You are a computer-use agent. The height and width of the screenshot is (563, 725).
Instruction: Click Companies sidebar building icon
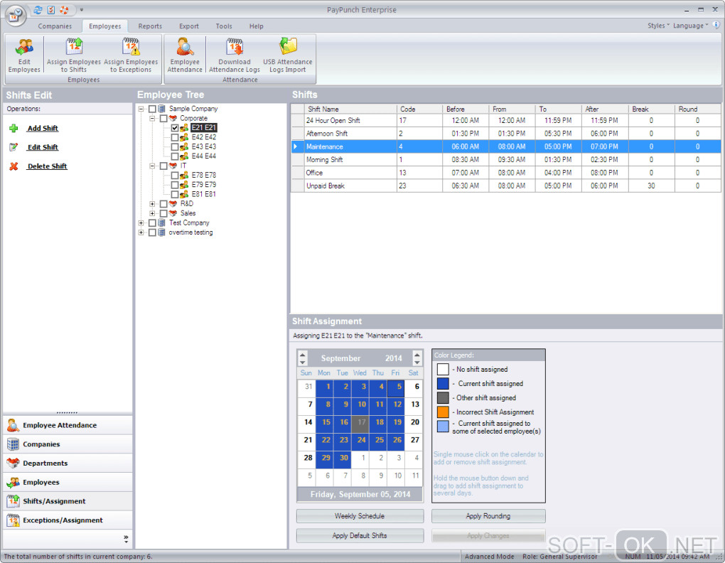click(x=13, y=444)
